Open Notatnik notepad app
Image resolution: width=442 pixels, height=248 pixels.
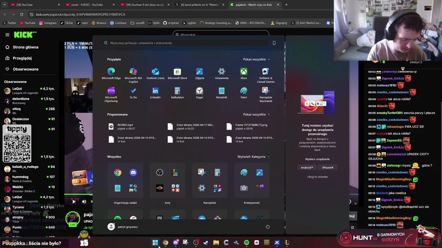pos(222,93)
